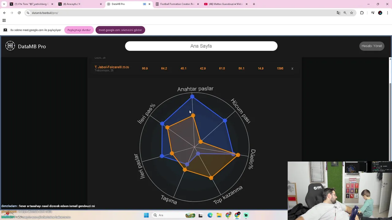This screenshot has height=220, width=392.
Task: Click the Anahtar paslar radar axis label
Action: point(195,89)
